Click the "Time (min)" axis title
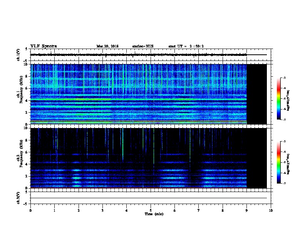Viewport: 305px width, 236px height. point(154,214)
